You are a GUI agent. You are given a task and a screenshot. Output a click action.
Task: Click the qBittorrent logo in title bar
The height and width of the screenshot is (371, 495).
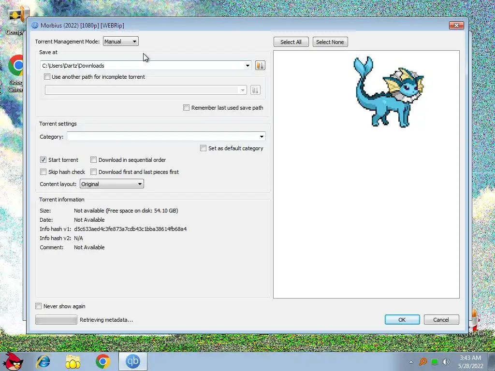tap(35, 25)
